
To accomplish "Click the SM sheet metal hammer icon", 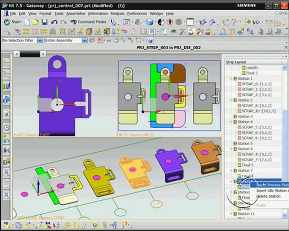I will (191, 32).
